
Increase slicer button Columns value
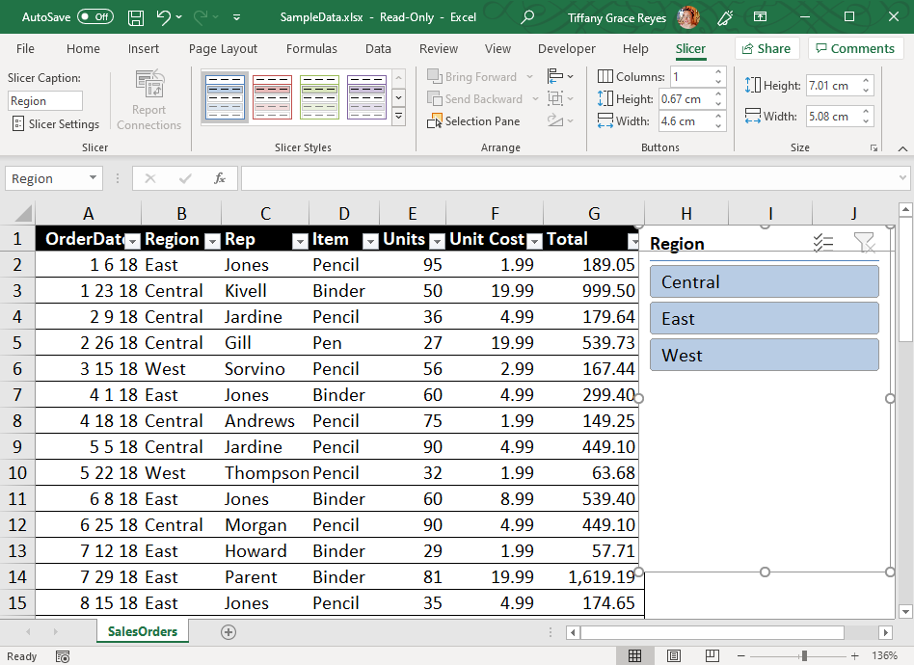[718, 72]
